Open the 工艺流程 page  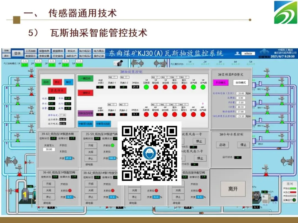click(x=31, y=51)
